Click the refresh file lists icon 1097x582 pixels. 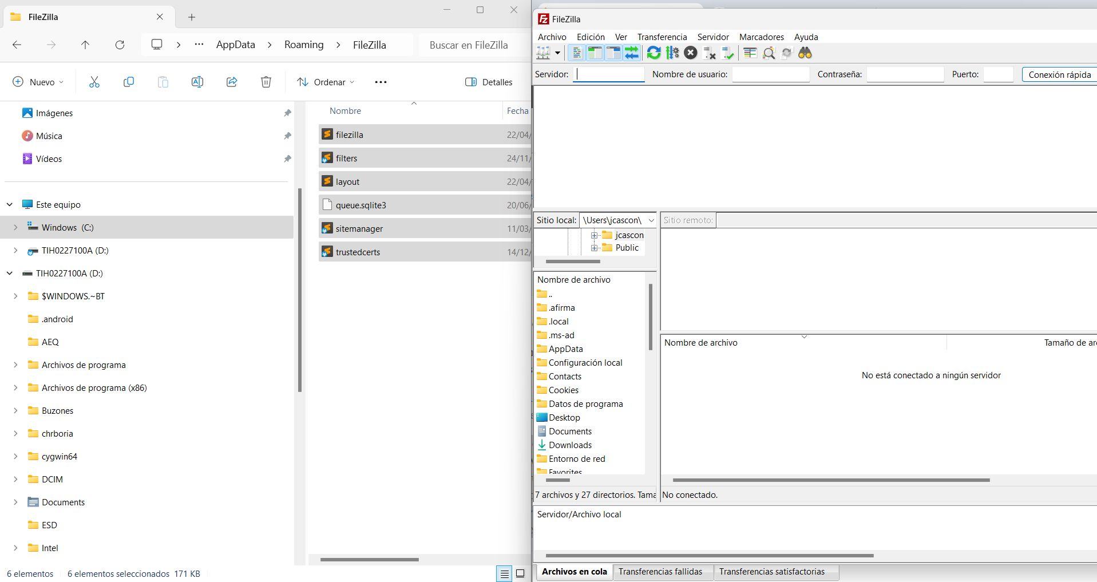tap(654, 53)
